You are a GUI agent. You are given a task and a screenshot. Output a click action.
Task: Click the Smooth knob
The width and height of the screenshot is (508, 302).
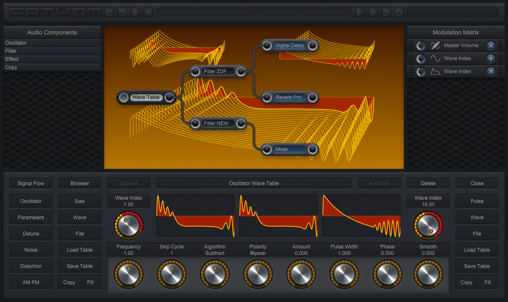(x=428, y=274)
